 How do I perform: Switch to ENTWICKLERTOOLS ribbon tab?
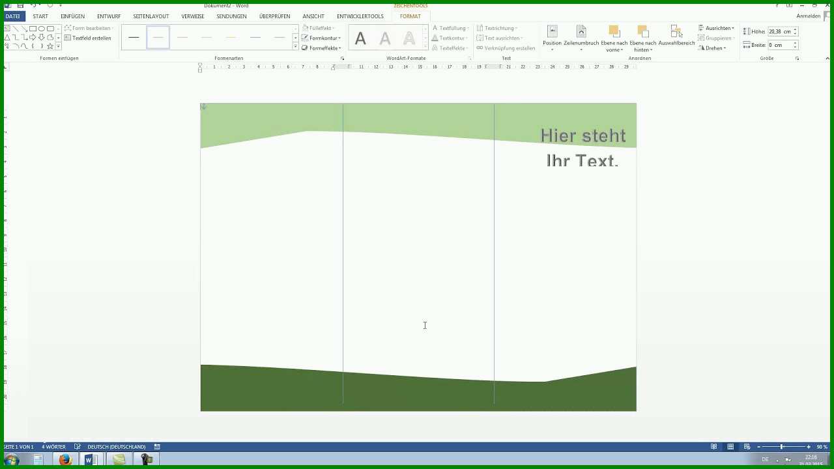tap(360, 16)
